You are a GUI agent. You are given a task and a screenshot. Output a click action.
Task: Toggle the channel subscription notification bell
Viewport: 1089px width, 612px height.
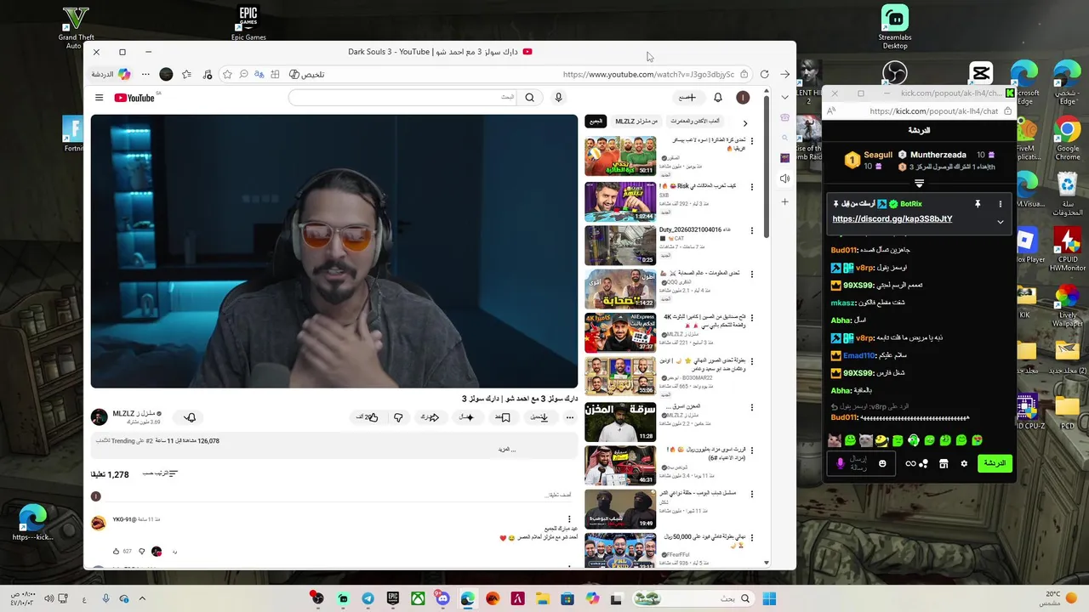(x=190, y=417)
